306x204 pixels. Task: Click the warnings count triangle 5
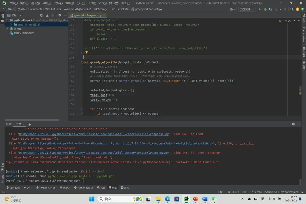(281, 21)
